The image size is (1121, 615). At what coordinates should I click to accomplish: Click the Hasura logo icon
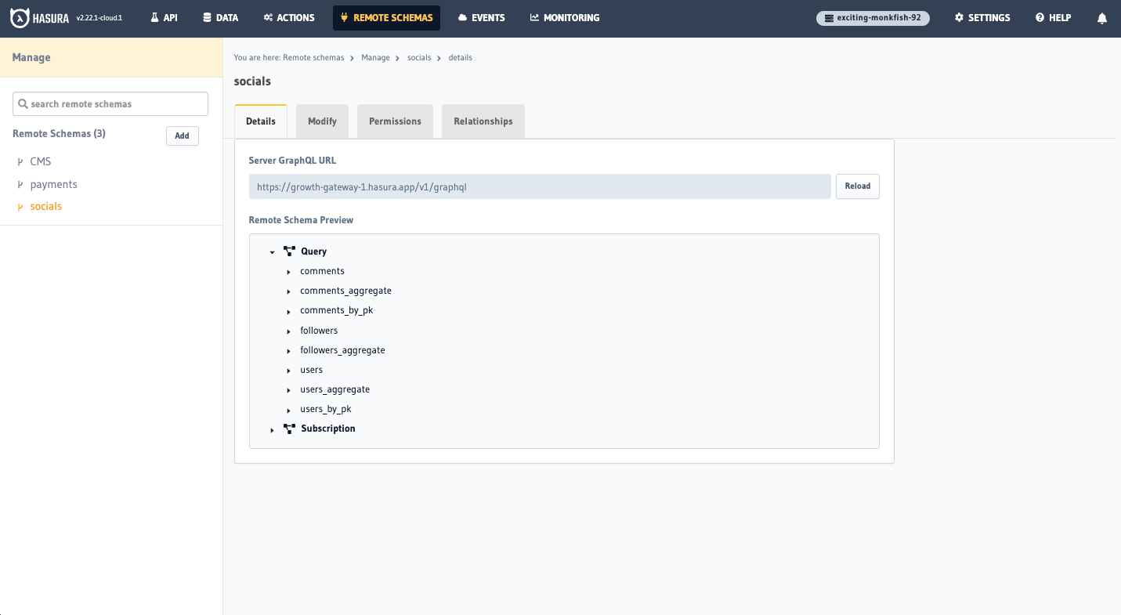pyautogui.click(x=20, y=18)
